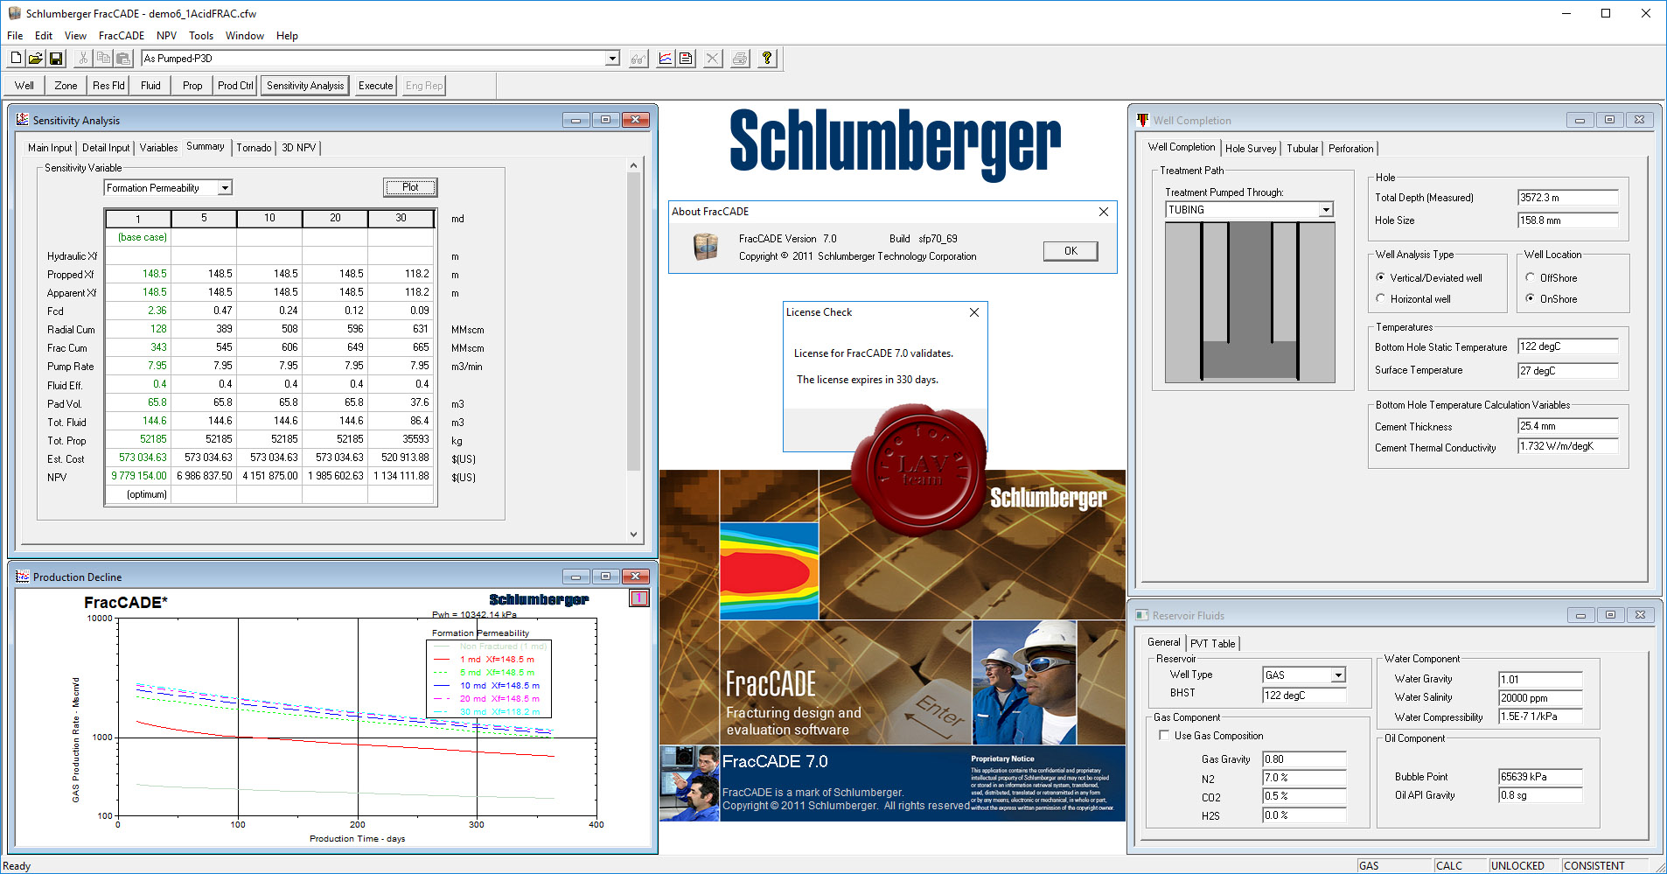1667x874 pixels.
Task: Click the Prod Ctrl toolbar button
Action: coord(235,86)
